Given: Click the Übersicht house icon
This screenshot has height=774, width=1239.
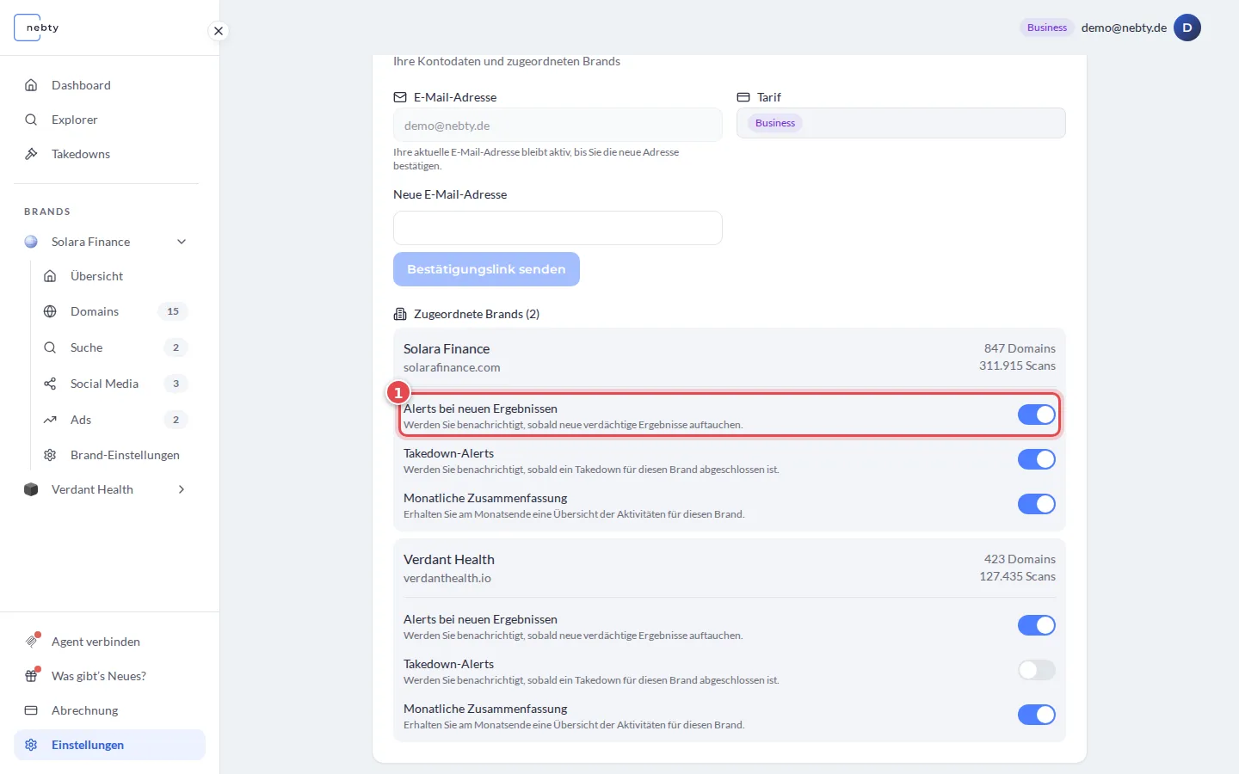Looking at the screenshot, I should pos(50,276).
